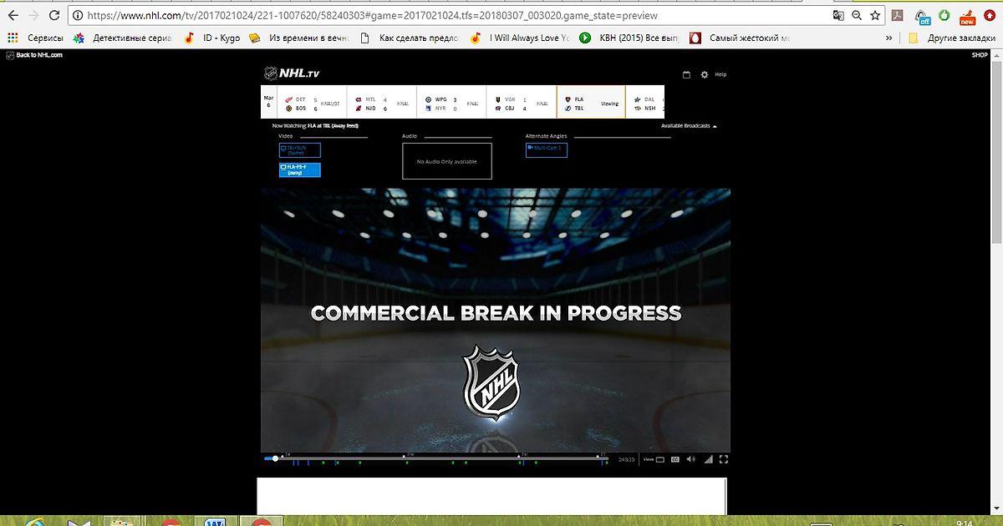1003x526 pixels.
Task: Click the video timeline scrubber handle
Action: tap(275, 458)
